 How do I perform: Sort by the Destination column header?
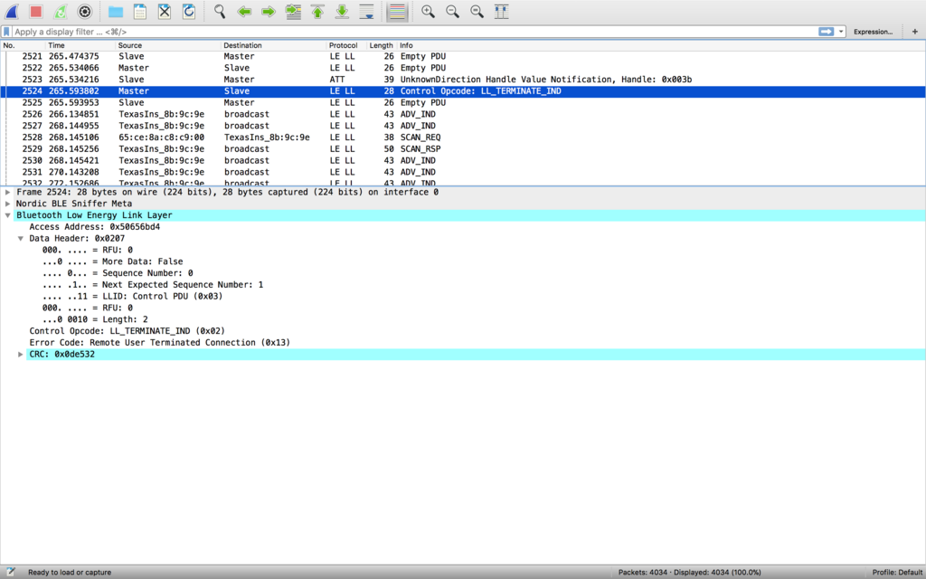[x=273, y=45]
